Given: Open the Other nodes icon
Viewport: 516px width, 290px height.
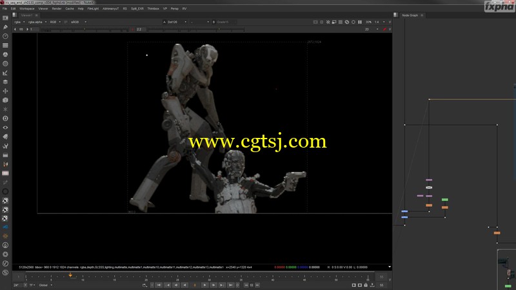Looking at the screenshot, I should [x=5, y=155].
